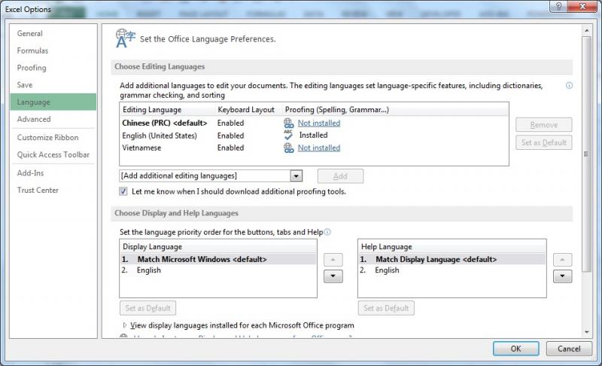Select 'English' in the Help Language list

pyautogui.click(x=452, y=270)
